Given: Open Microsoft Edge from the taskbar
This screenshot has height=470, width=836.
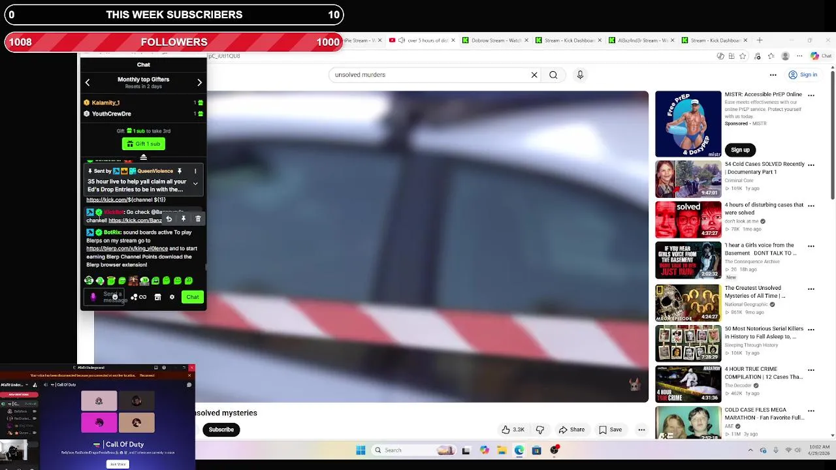Looking at the screenshot, I should (519, 450).
